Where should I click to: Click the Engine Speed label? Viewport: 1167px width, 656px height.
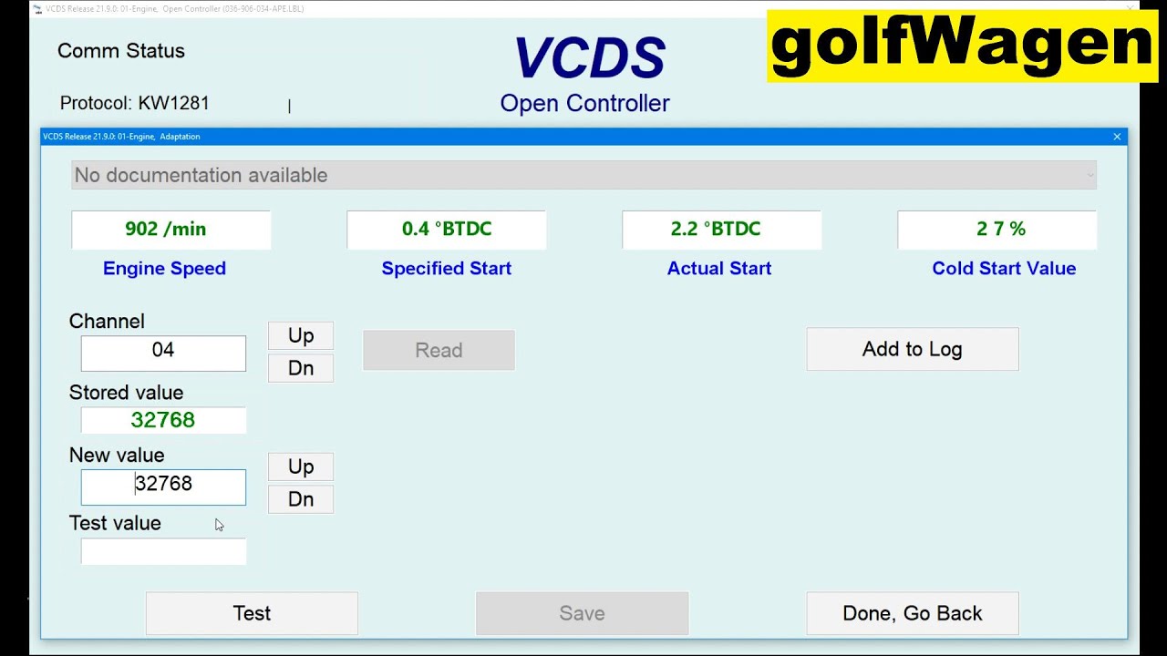[x=164, y=268]
